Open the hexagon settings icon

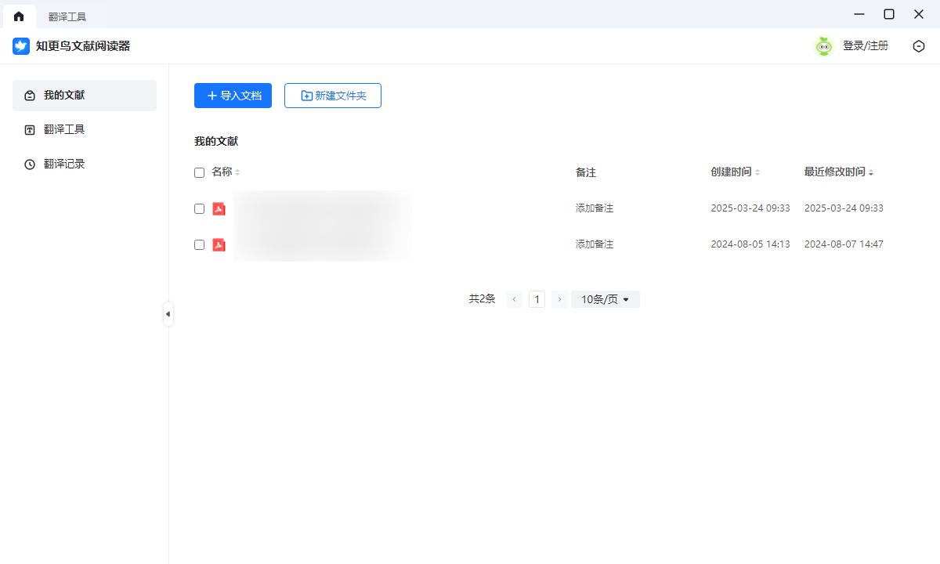(x=919, y=46)
